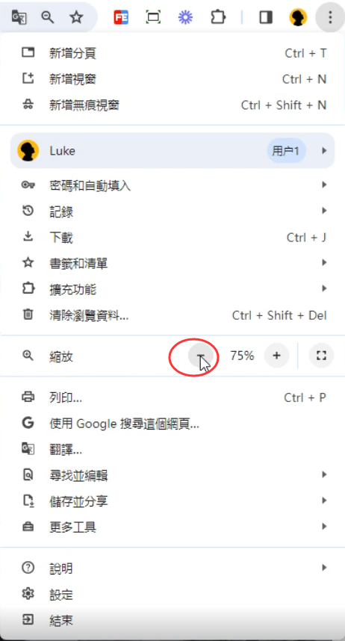This screenshot has height=641, width=345.
Task: Click the profile avatar in the toolbar
Action: pos(298,17)
